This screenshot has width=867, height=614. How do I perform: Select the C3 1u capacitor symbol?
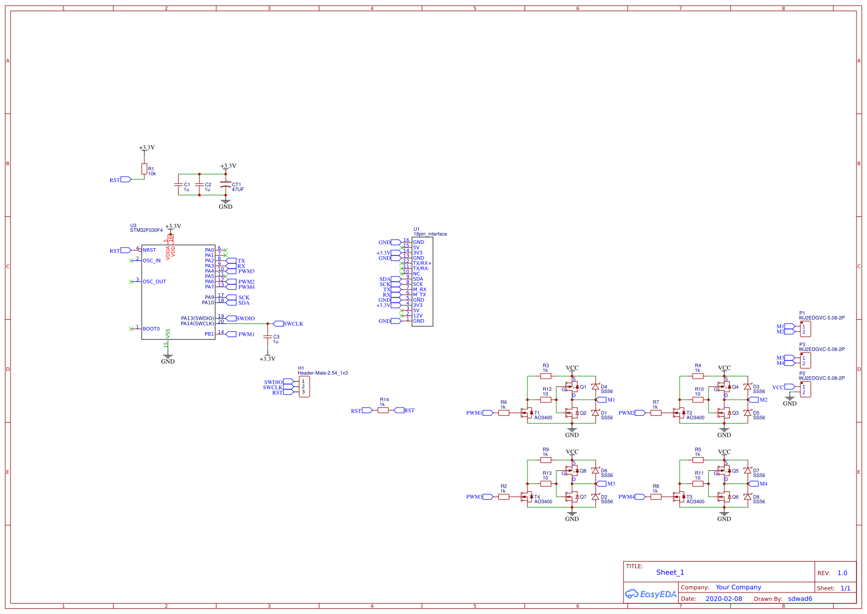coord(268,337)
